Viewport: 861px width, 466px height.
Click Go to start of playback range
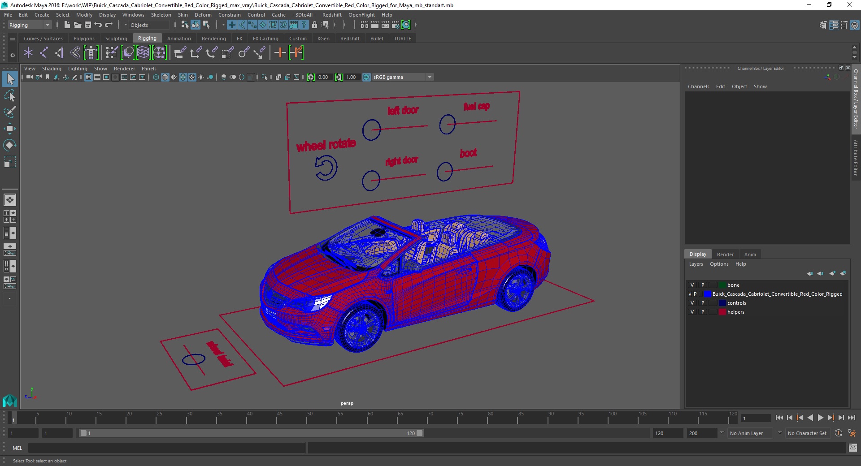click(x=779, y=418)
